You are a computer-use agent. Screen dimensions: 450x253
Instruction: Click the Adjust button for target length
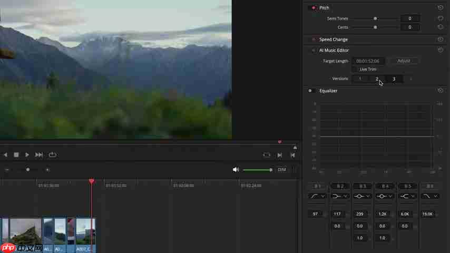point(404,61)
